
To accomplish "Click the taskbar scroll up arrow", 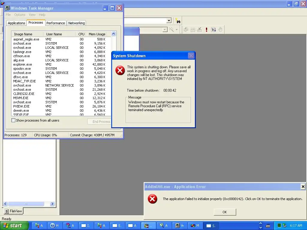I will tap(261, 223).
